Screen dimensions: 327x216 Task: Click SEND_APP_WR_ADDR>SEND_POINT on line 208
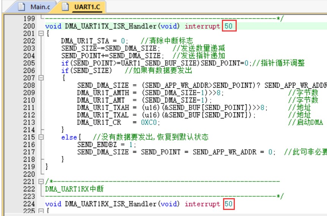198,85
